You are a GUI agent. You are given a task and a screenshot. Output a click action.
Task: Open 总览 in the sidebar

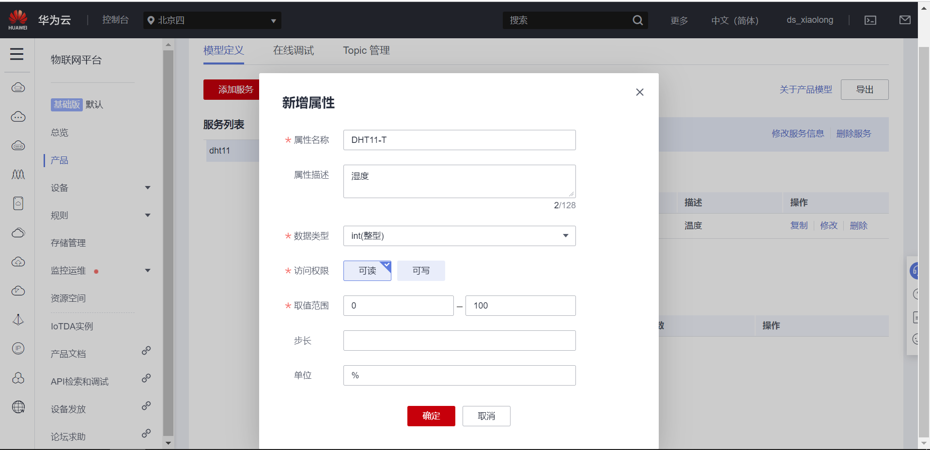coord(60,133)
